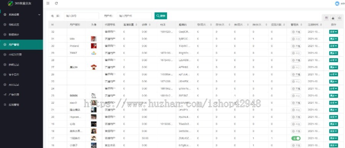Open the 更多 dropdown for user ID 17
Screen dimensions: 345x148
[x=333, y=138]
